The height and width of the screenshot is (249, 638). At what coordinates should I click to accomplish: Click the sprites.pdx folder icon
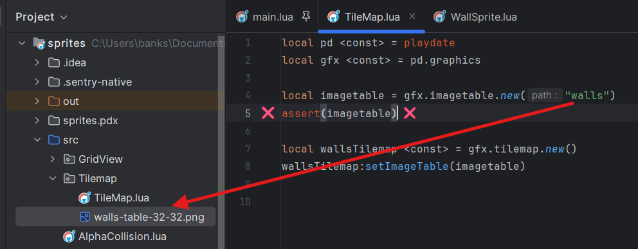[54, 121]
